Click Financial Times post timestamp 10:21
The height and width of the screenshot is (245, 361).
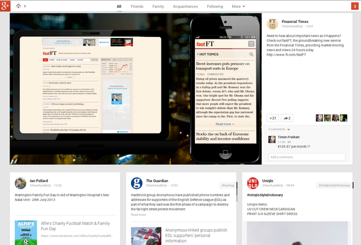pos(309,26)
